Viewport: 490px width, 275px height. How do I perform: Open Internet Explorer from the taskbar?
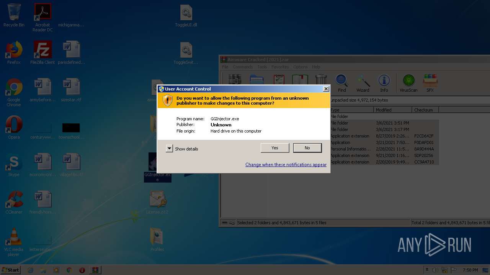coord(31,270)
